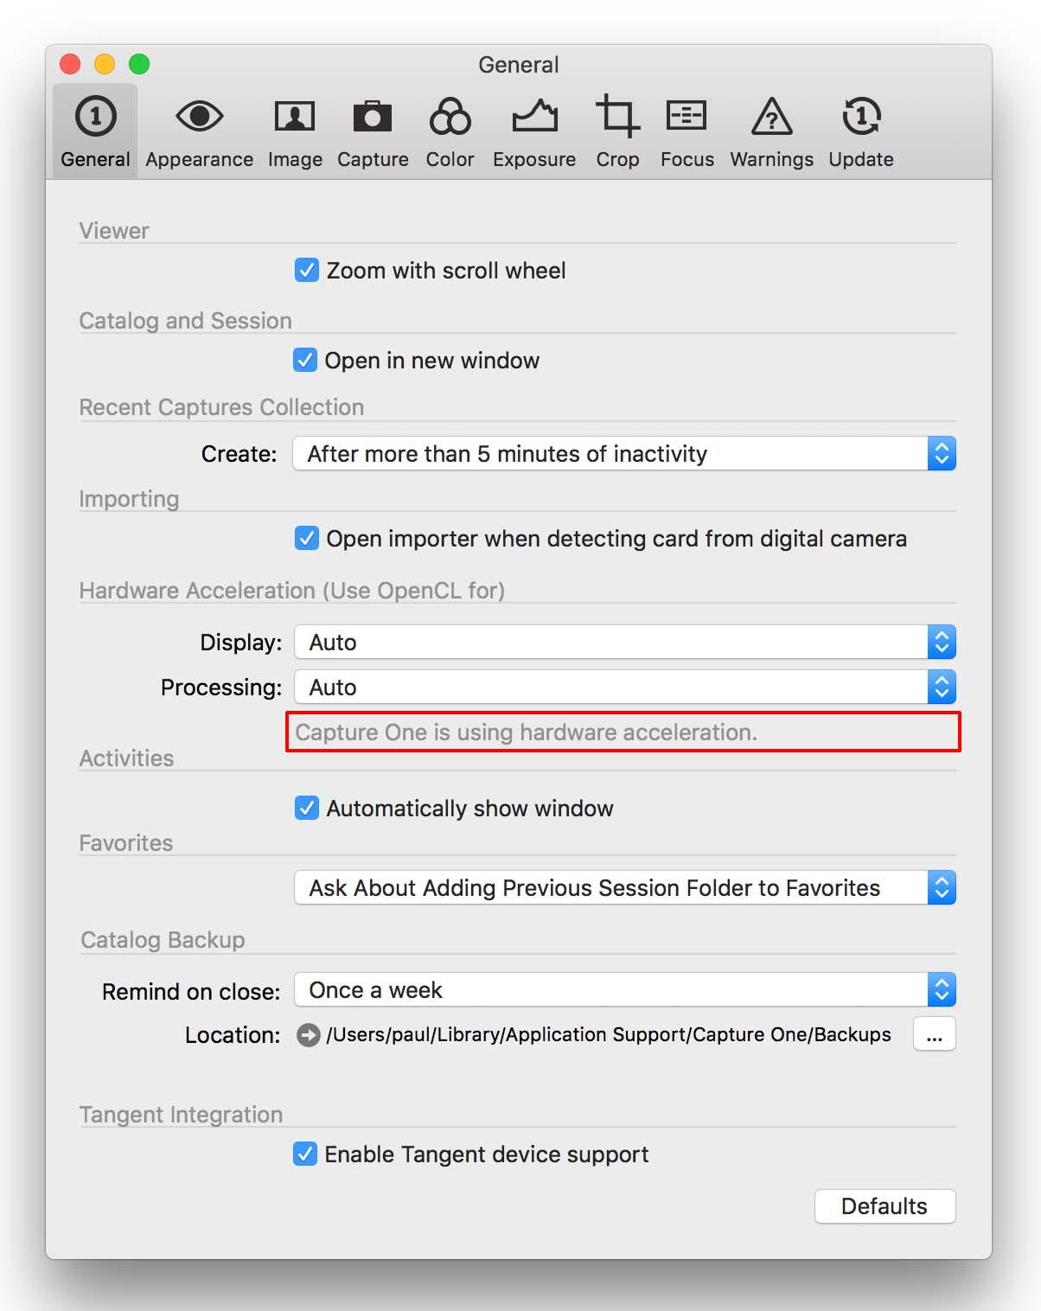Open the Warnings triangle icon
This screenshot has width=1041, height=1311.
click(x=771, y=116)
